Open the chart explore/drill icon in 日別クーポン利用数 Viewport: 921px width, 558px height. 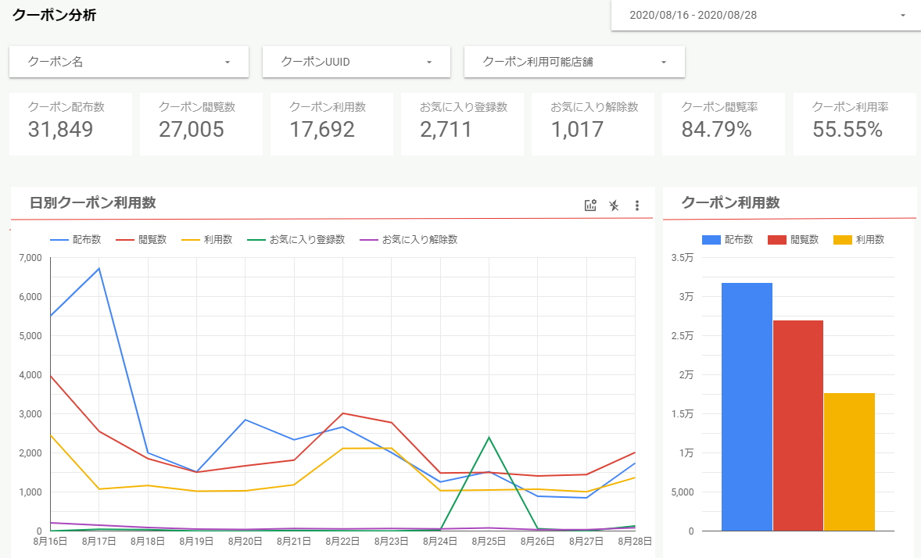590,205
